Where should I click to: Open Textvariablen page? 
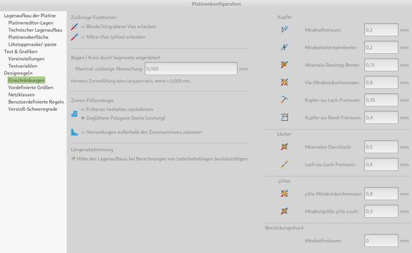click(23, 66)
